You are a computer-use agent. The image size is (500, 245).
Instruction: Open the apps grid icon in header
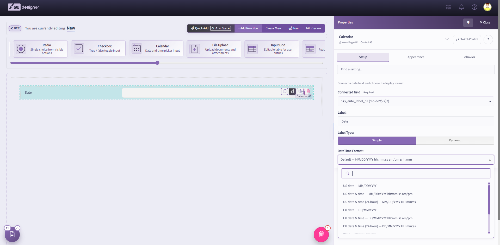click(448, 7)
